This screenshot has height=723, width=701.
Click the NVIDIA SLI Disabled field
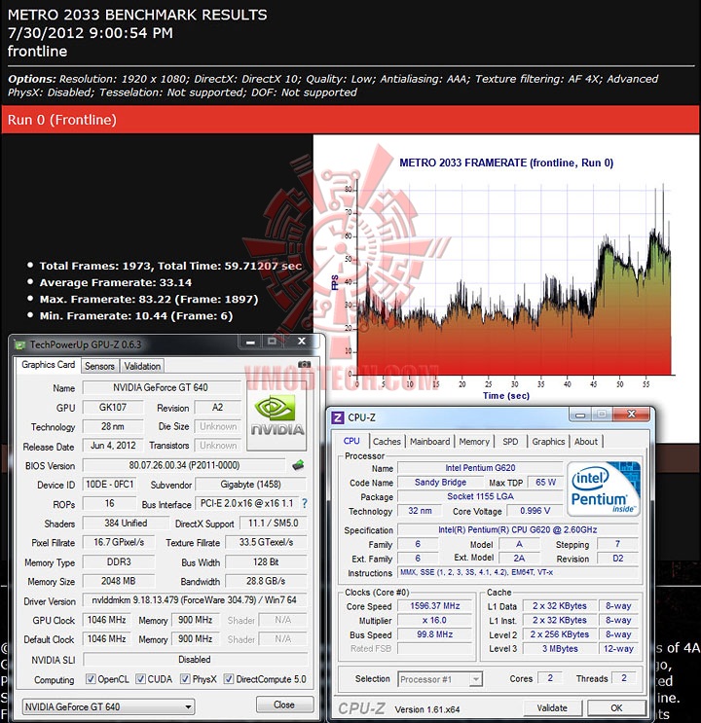coord(195,660)
